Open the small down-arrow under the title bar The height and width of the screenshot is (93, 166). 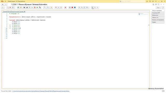164,4
